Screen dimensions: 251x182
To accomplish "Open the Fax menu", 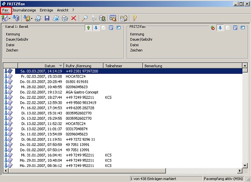I will click(x=5, y=10).
